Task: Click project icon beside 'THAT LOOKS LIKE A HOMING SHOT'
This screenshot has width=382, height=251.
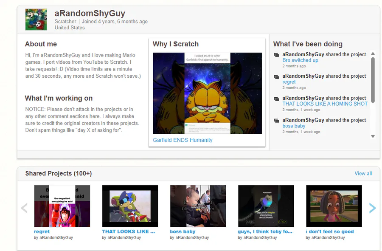Action: click(x=276, y=99)
